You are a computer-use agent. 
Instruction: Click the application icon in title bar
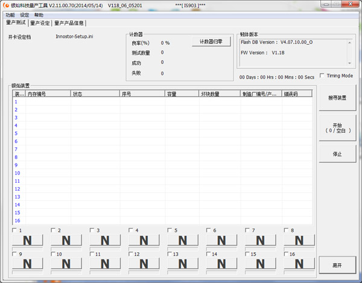tap(6, 5)
